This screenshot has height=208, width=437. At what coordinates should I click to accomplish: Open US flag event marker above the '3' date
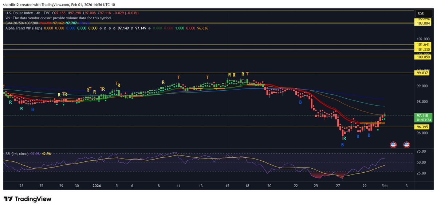tap(407, 145)
